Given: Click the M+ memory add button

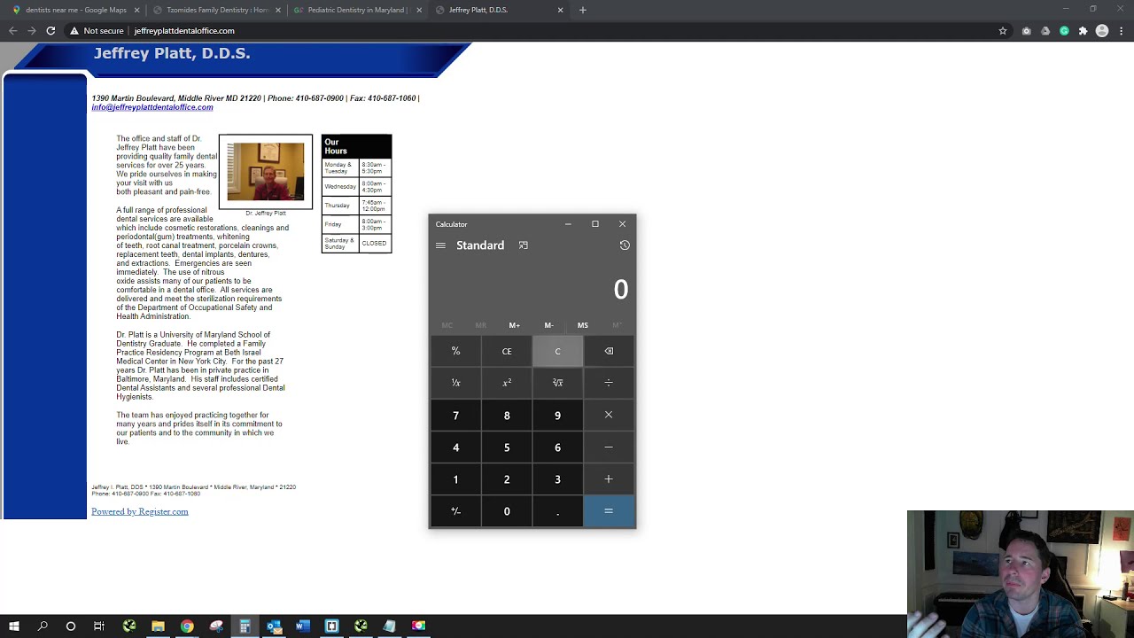Looking at the screenshot, I should pos(515,325).
